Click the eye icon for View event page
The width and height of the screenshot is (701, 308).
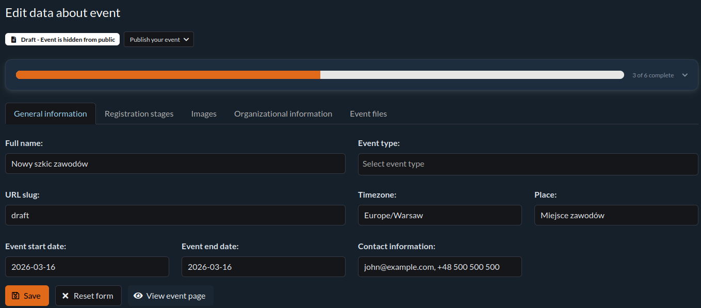click(138, 296)
